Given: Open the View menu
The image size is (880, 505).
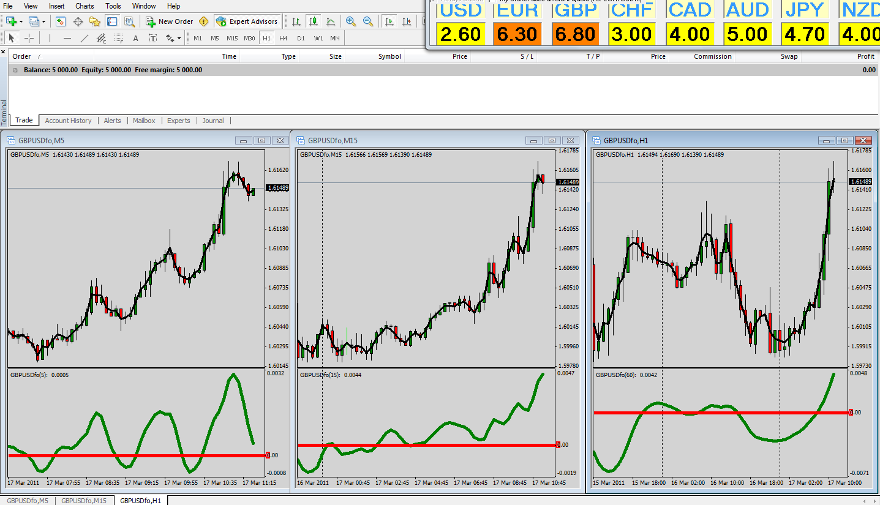Looking at the screenshot, I should pos(31,6).
